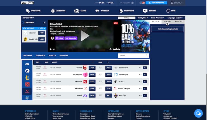Select the Outrights tab
207x120 pixels.
point(40,55)
